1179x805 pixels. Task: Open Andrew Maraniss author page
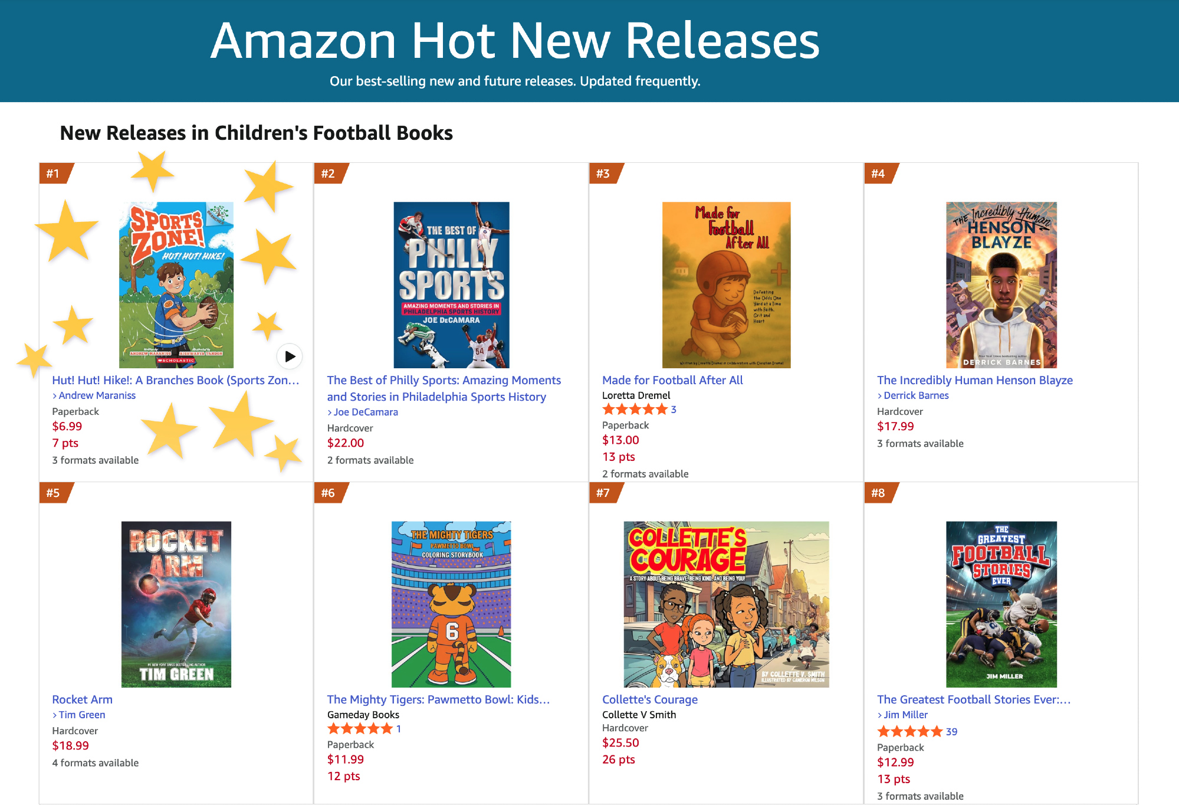click(97, 395)
